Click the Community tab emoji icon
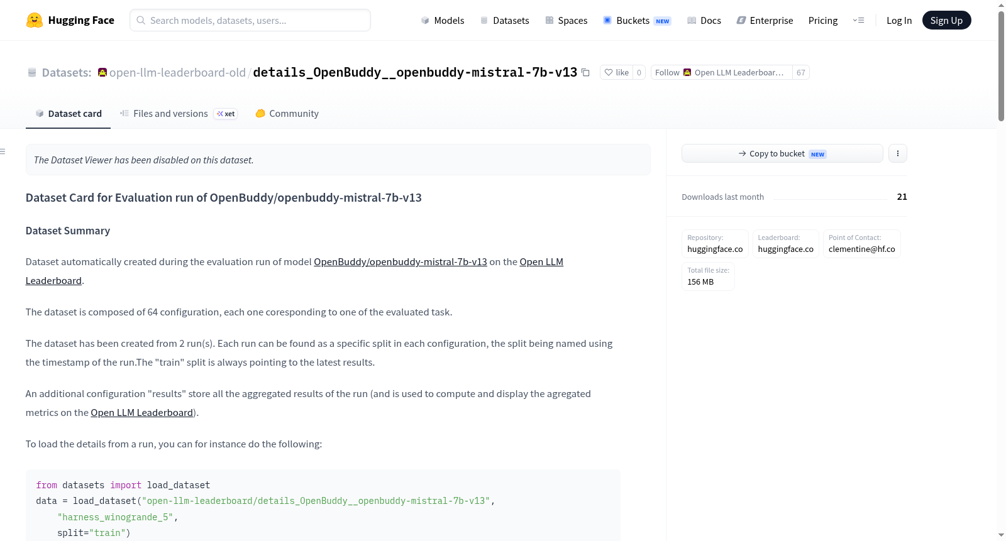 pyautogui.click(x=260, y=114)
